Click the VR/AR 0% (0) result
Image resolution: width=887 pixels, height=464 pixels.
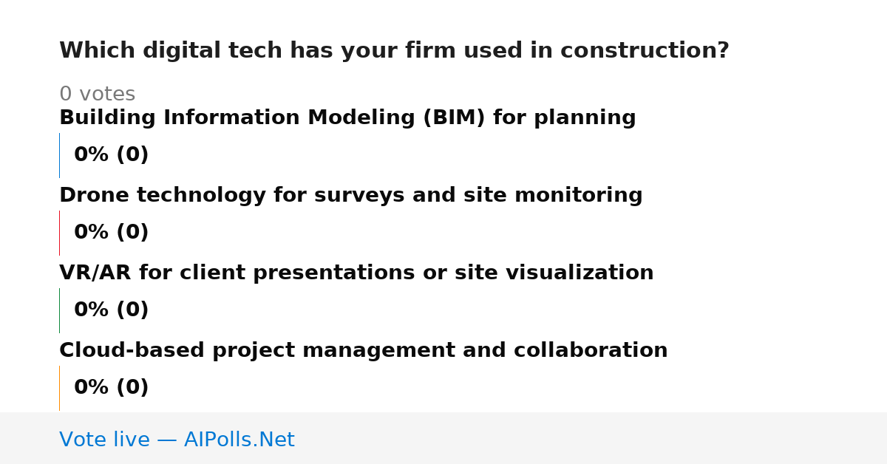click(x=111, y=310)
